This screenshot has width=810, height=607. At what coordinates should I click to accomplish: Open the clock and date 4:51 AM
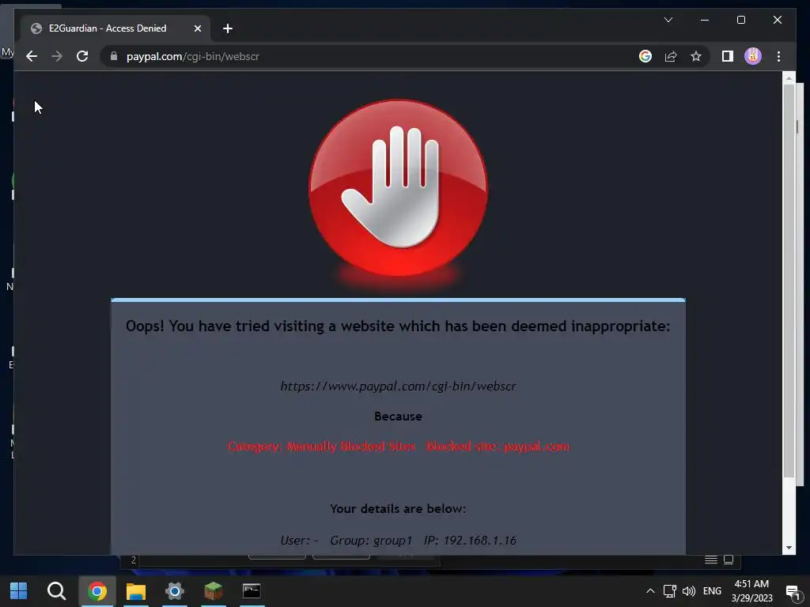click(751, 591)
